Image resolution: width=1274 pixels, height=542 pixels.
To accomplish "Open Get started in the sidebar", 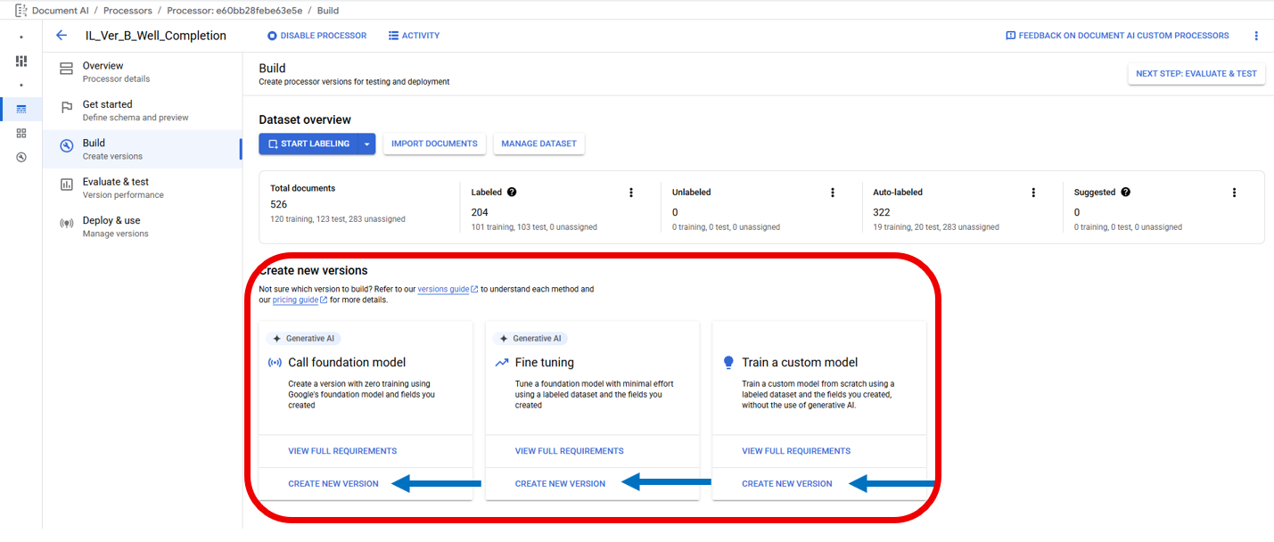I will [108, 111].
